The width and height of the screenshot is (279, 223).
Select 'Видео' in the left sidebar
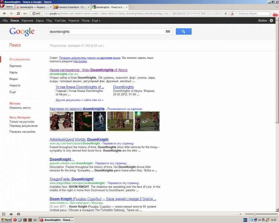[x=13, y=79]
